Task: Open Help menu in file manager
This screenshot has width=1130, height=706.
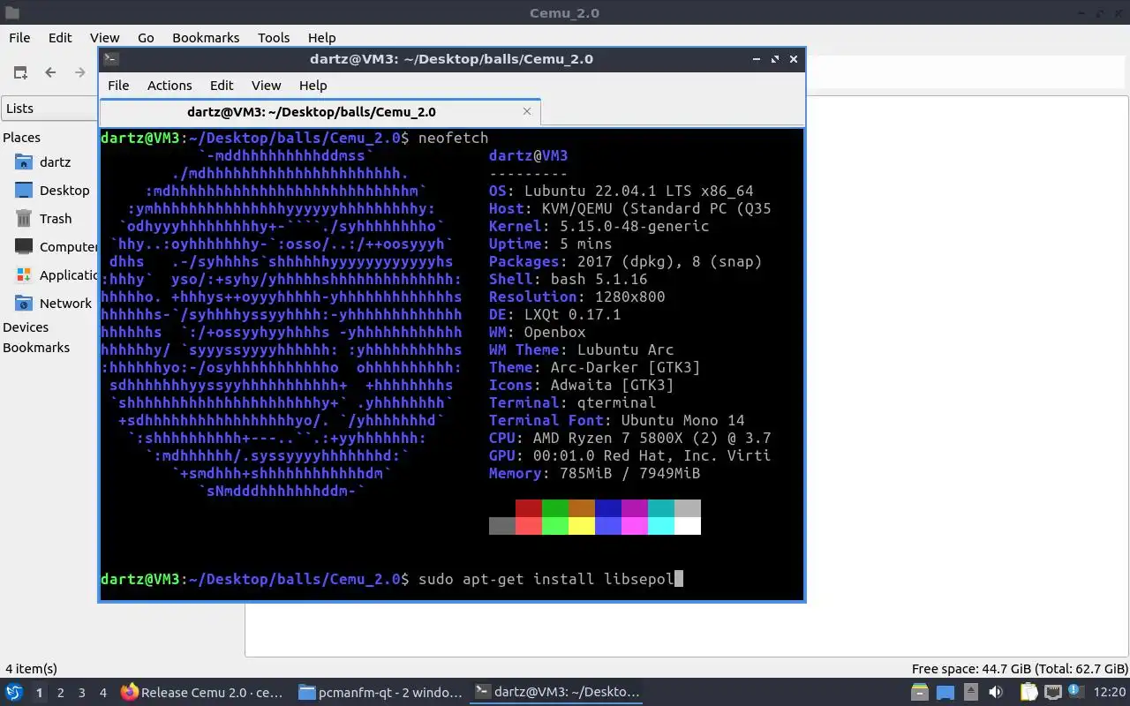Action: click(x=321, y=37)
